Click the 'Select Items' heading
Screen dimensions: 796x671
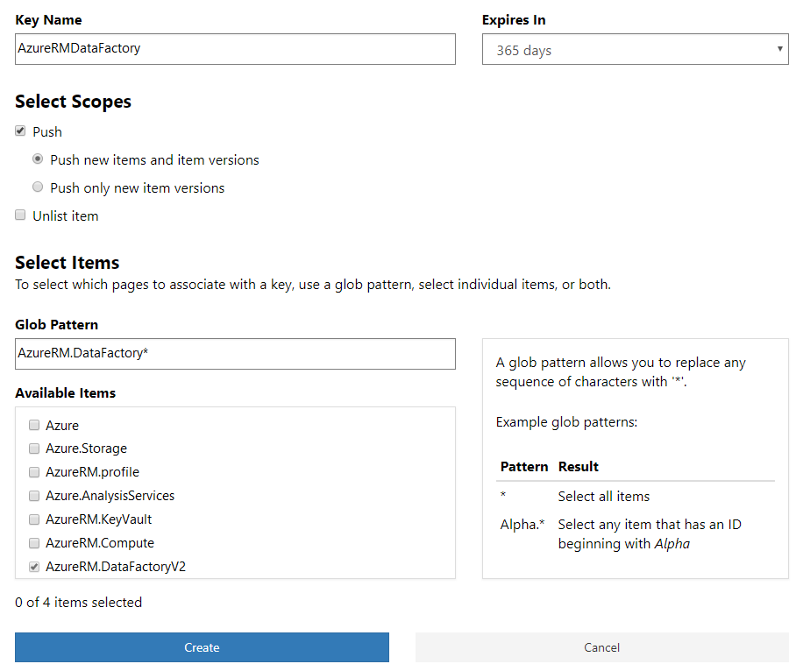[x=67, y=263]
